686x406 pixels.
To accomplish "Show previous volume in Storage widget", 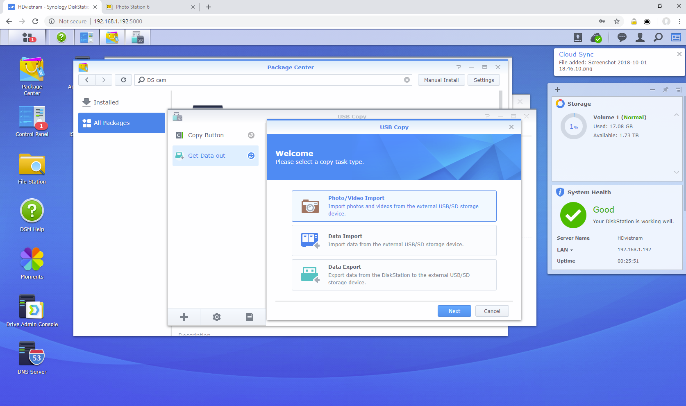I will (x=677, y=115).
